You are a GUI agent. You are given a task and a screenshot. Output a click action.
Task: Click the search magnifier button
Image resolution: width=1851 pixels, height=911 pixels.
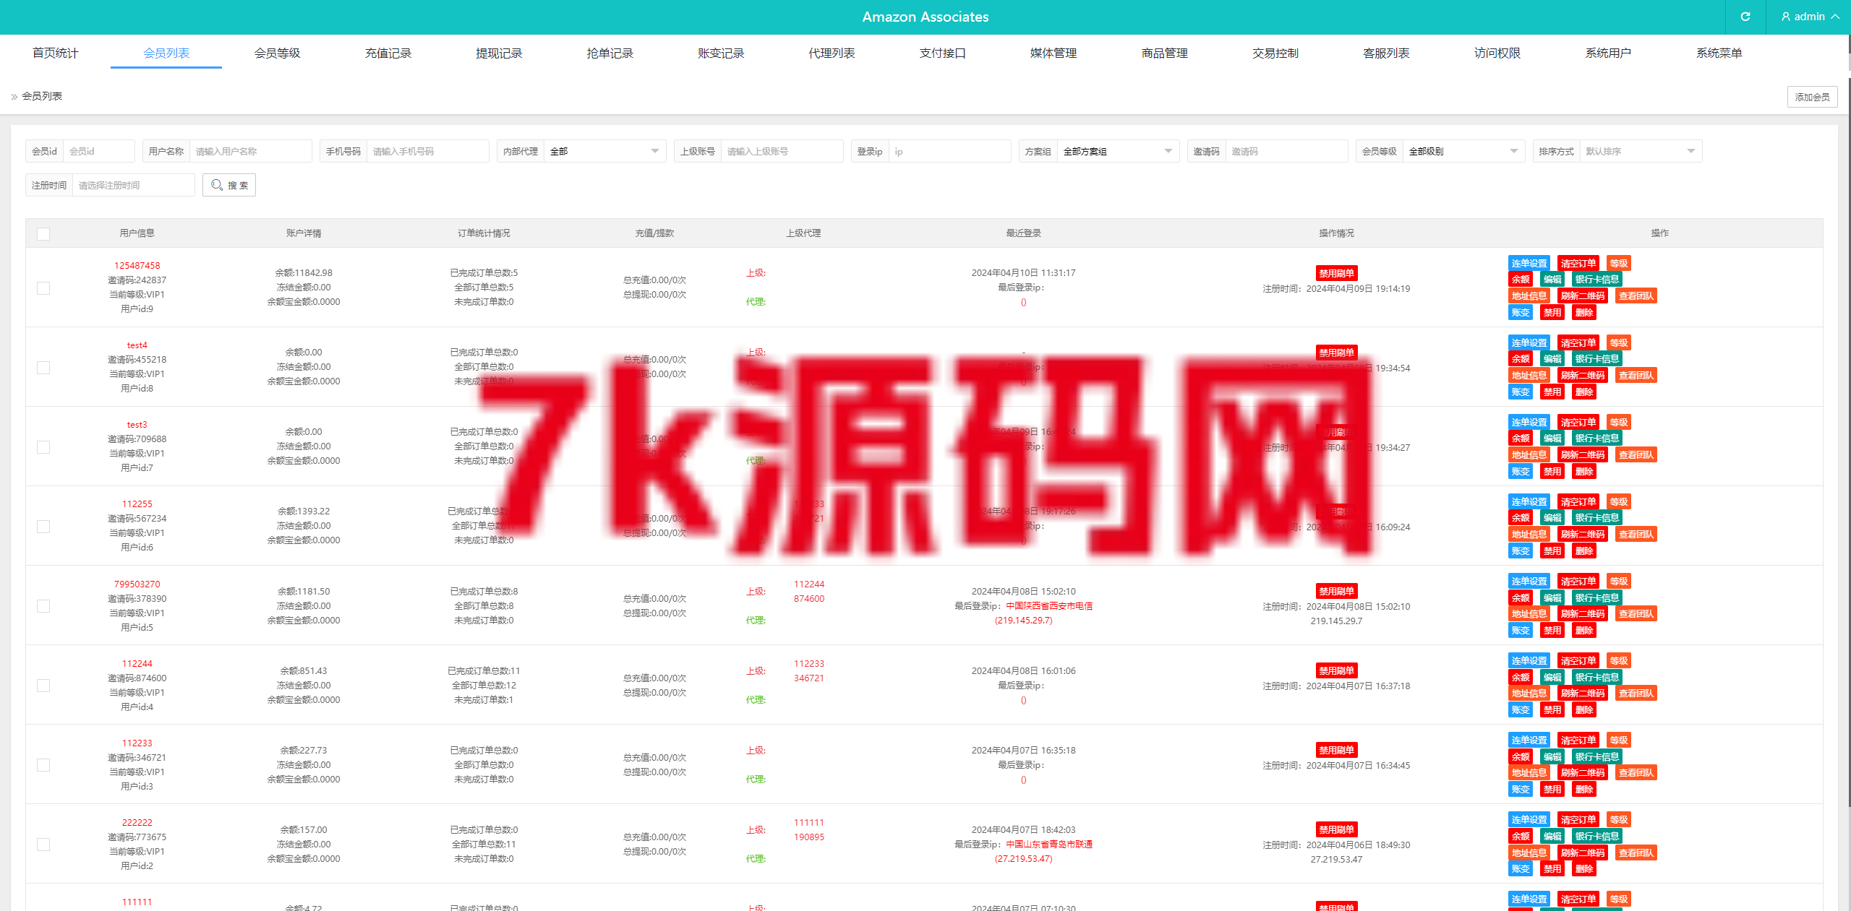tap(229, 185)
